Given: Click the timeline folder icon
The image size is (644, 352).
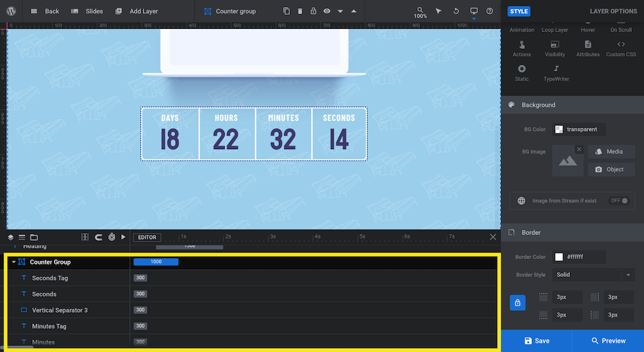Looking at the screenshot, I should [x=34, y=237].
